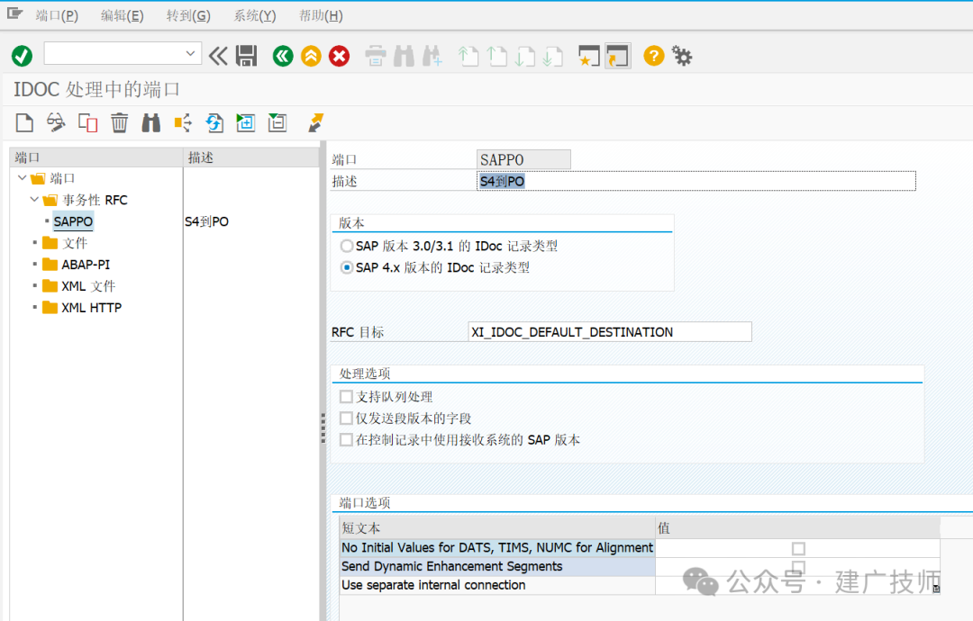Viewport: 973px width, 621px height.
Task: Select SAP 4.x 版本 IDoc radio button
Action: pyautogui.click(x=347, y=267)
